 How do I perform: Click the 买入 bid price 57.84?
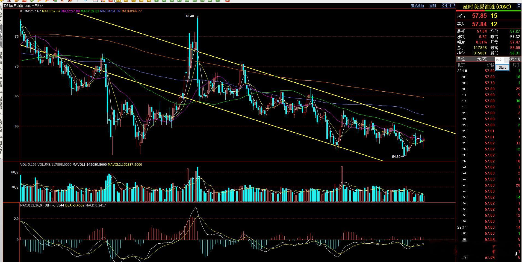tap(479, 24)
